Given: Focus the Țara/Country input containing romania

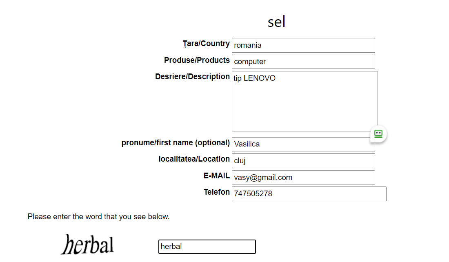Looking at the screenshot, I should point(303,45).
